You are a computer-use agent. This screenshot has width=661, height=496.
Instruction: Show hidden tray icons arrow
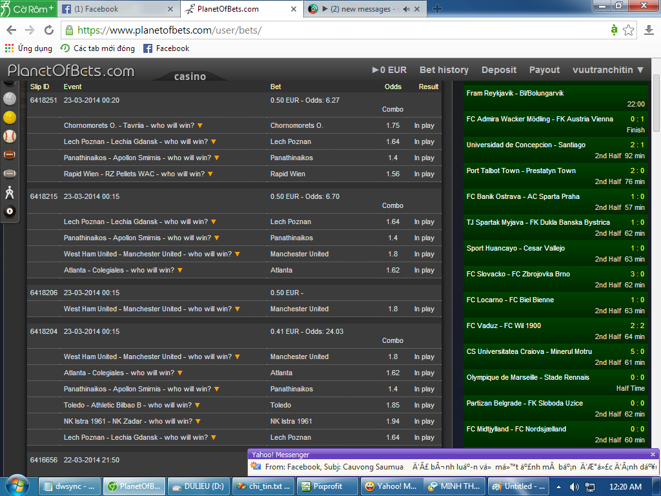pyautogui.click(x=559, y=487)
